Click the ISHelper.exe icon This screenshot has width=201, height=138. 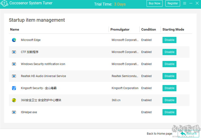14,112
